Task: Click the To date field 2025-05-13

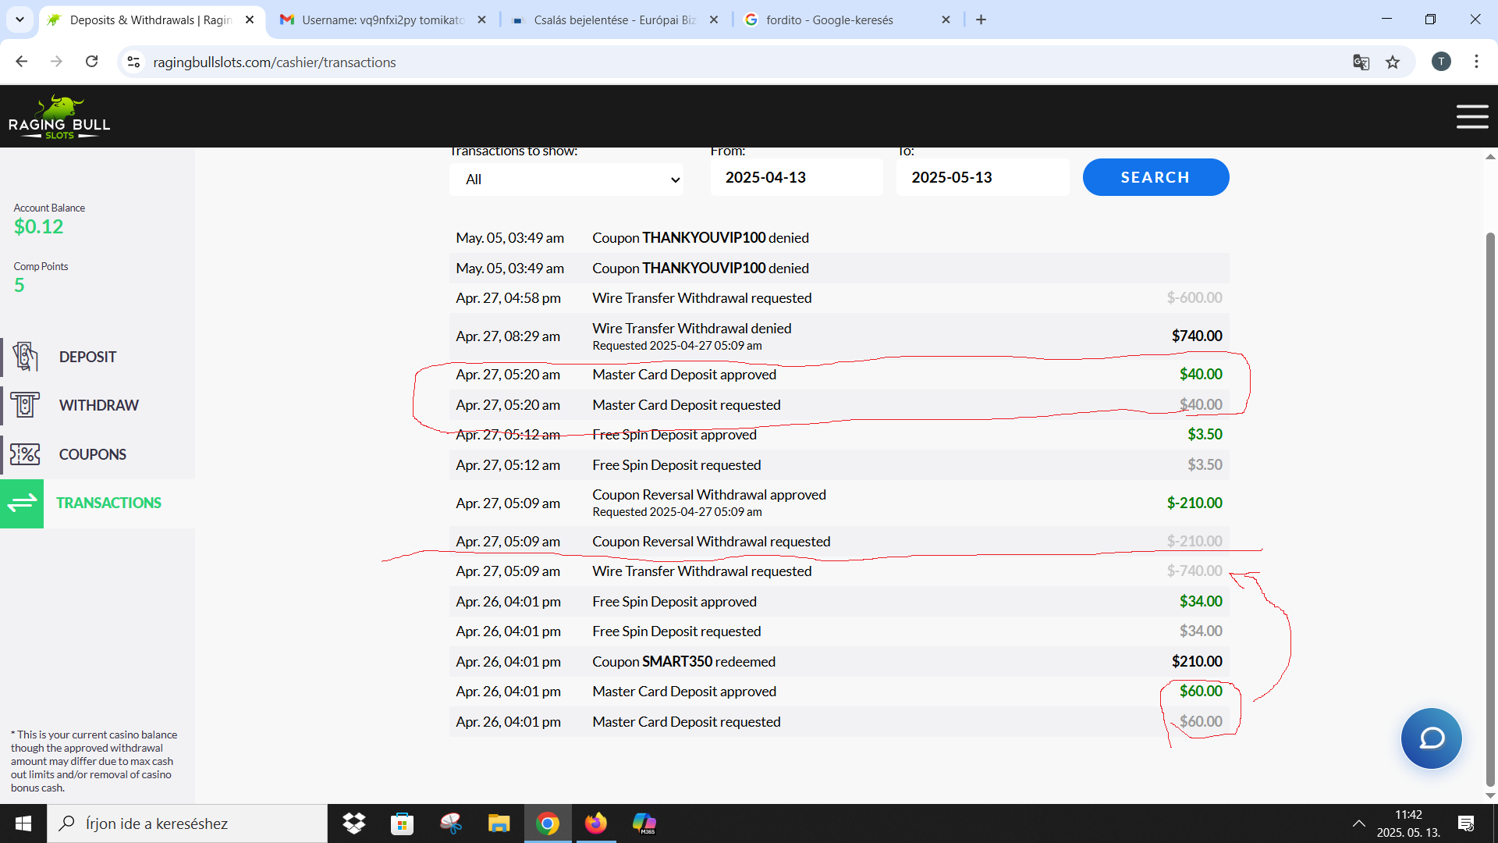Action: click(x=982, y=177)
